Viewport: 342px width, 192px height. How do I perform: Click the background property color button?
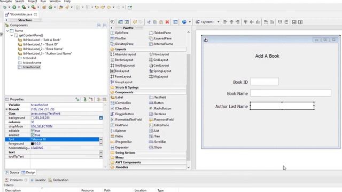click(101, 118)
